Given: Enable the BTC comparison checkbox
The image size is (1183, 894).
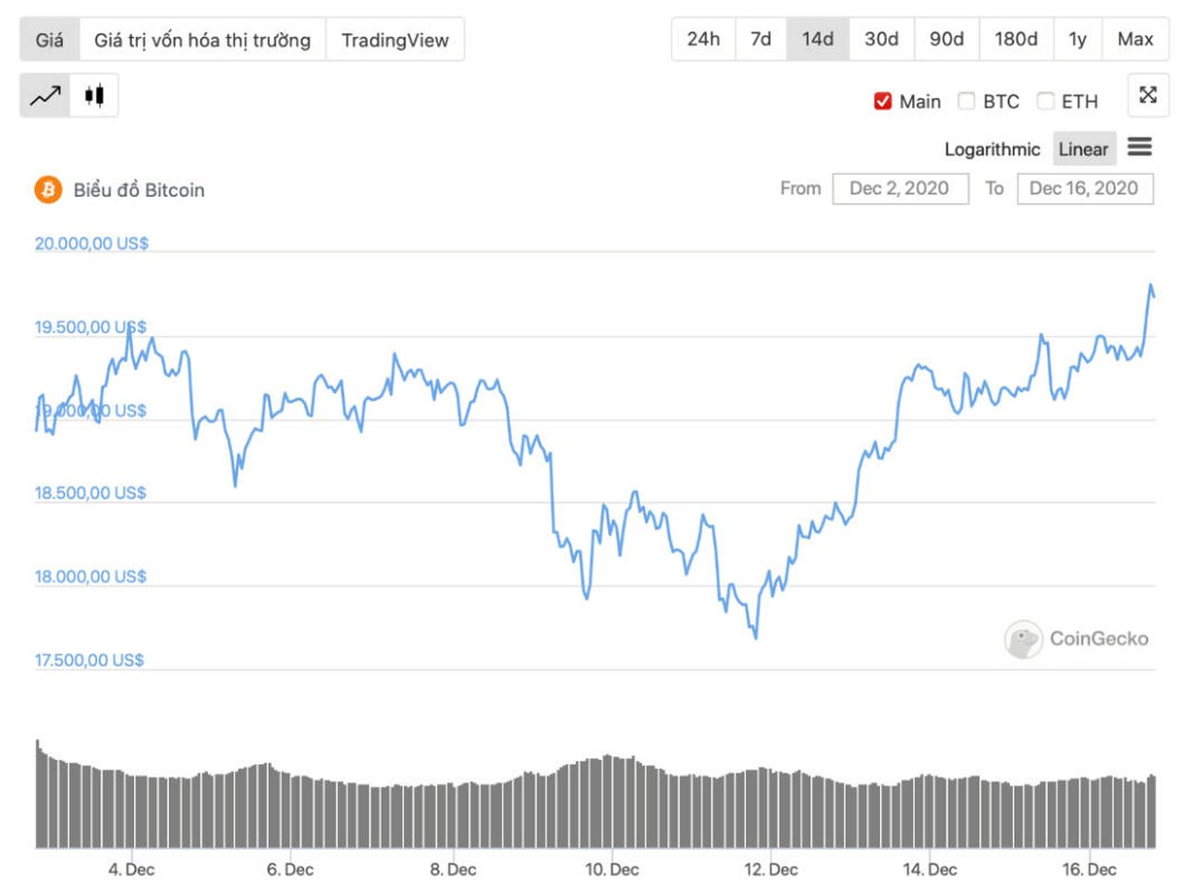Looking at the screenshot, I should (x=966, y=101).
